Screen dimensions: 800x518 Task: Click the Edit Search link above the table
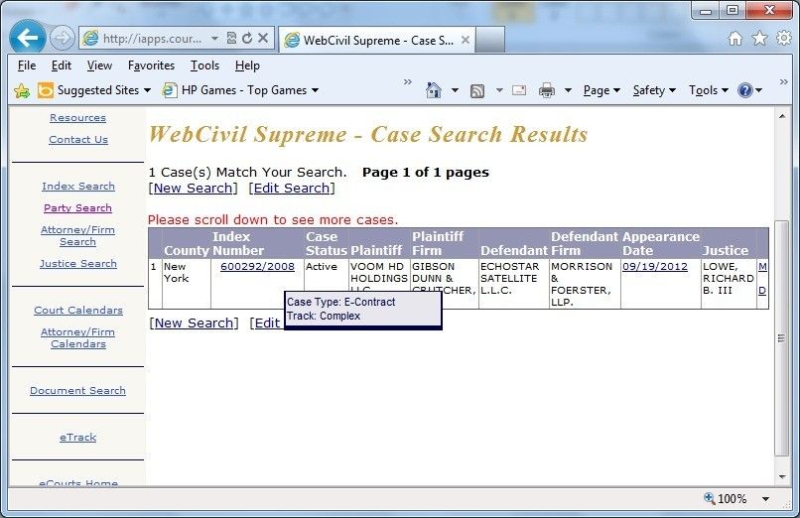coord(291,188)
